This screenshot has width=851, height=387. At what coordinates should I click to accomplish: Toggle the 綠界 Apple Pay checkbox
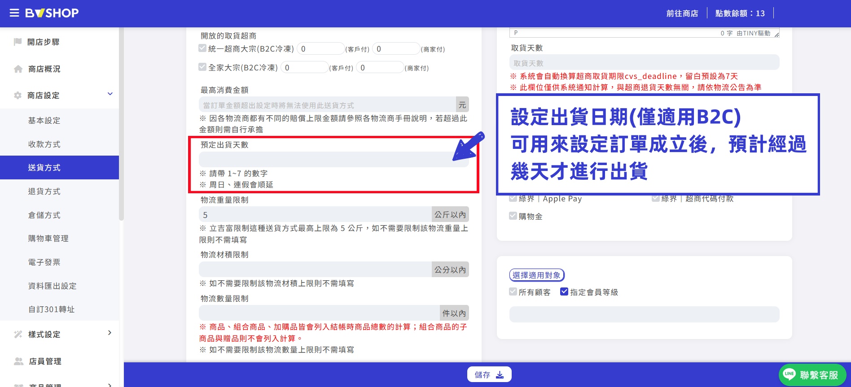[x=513, y=198]
